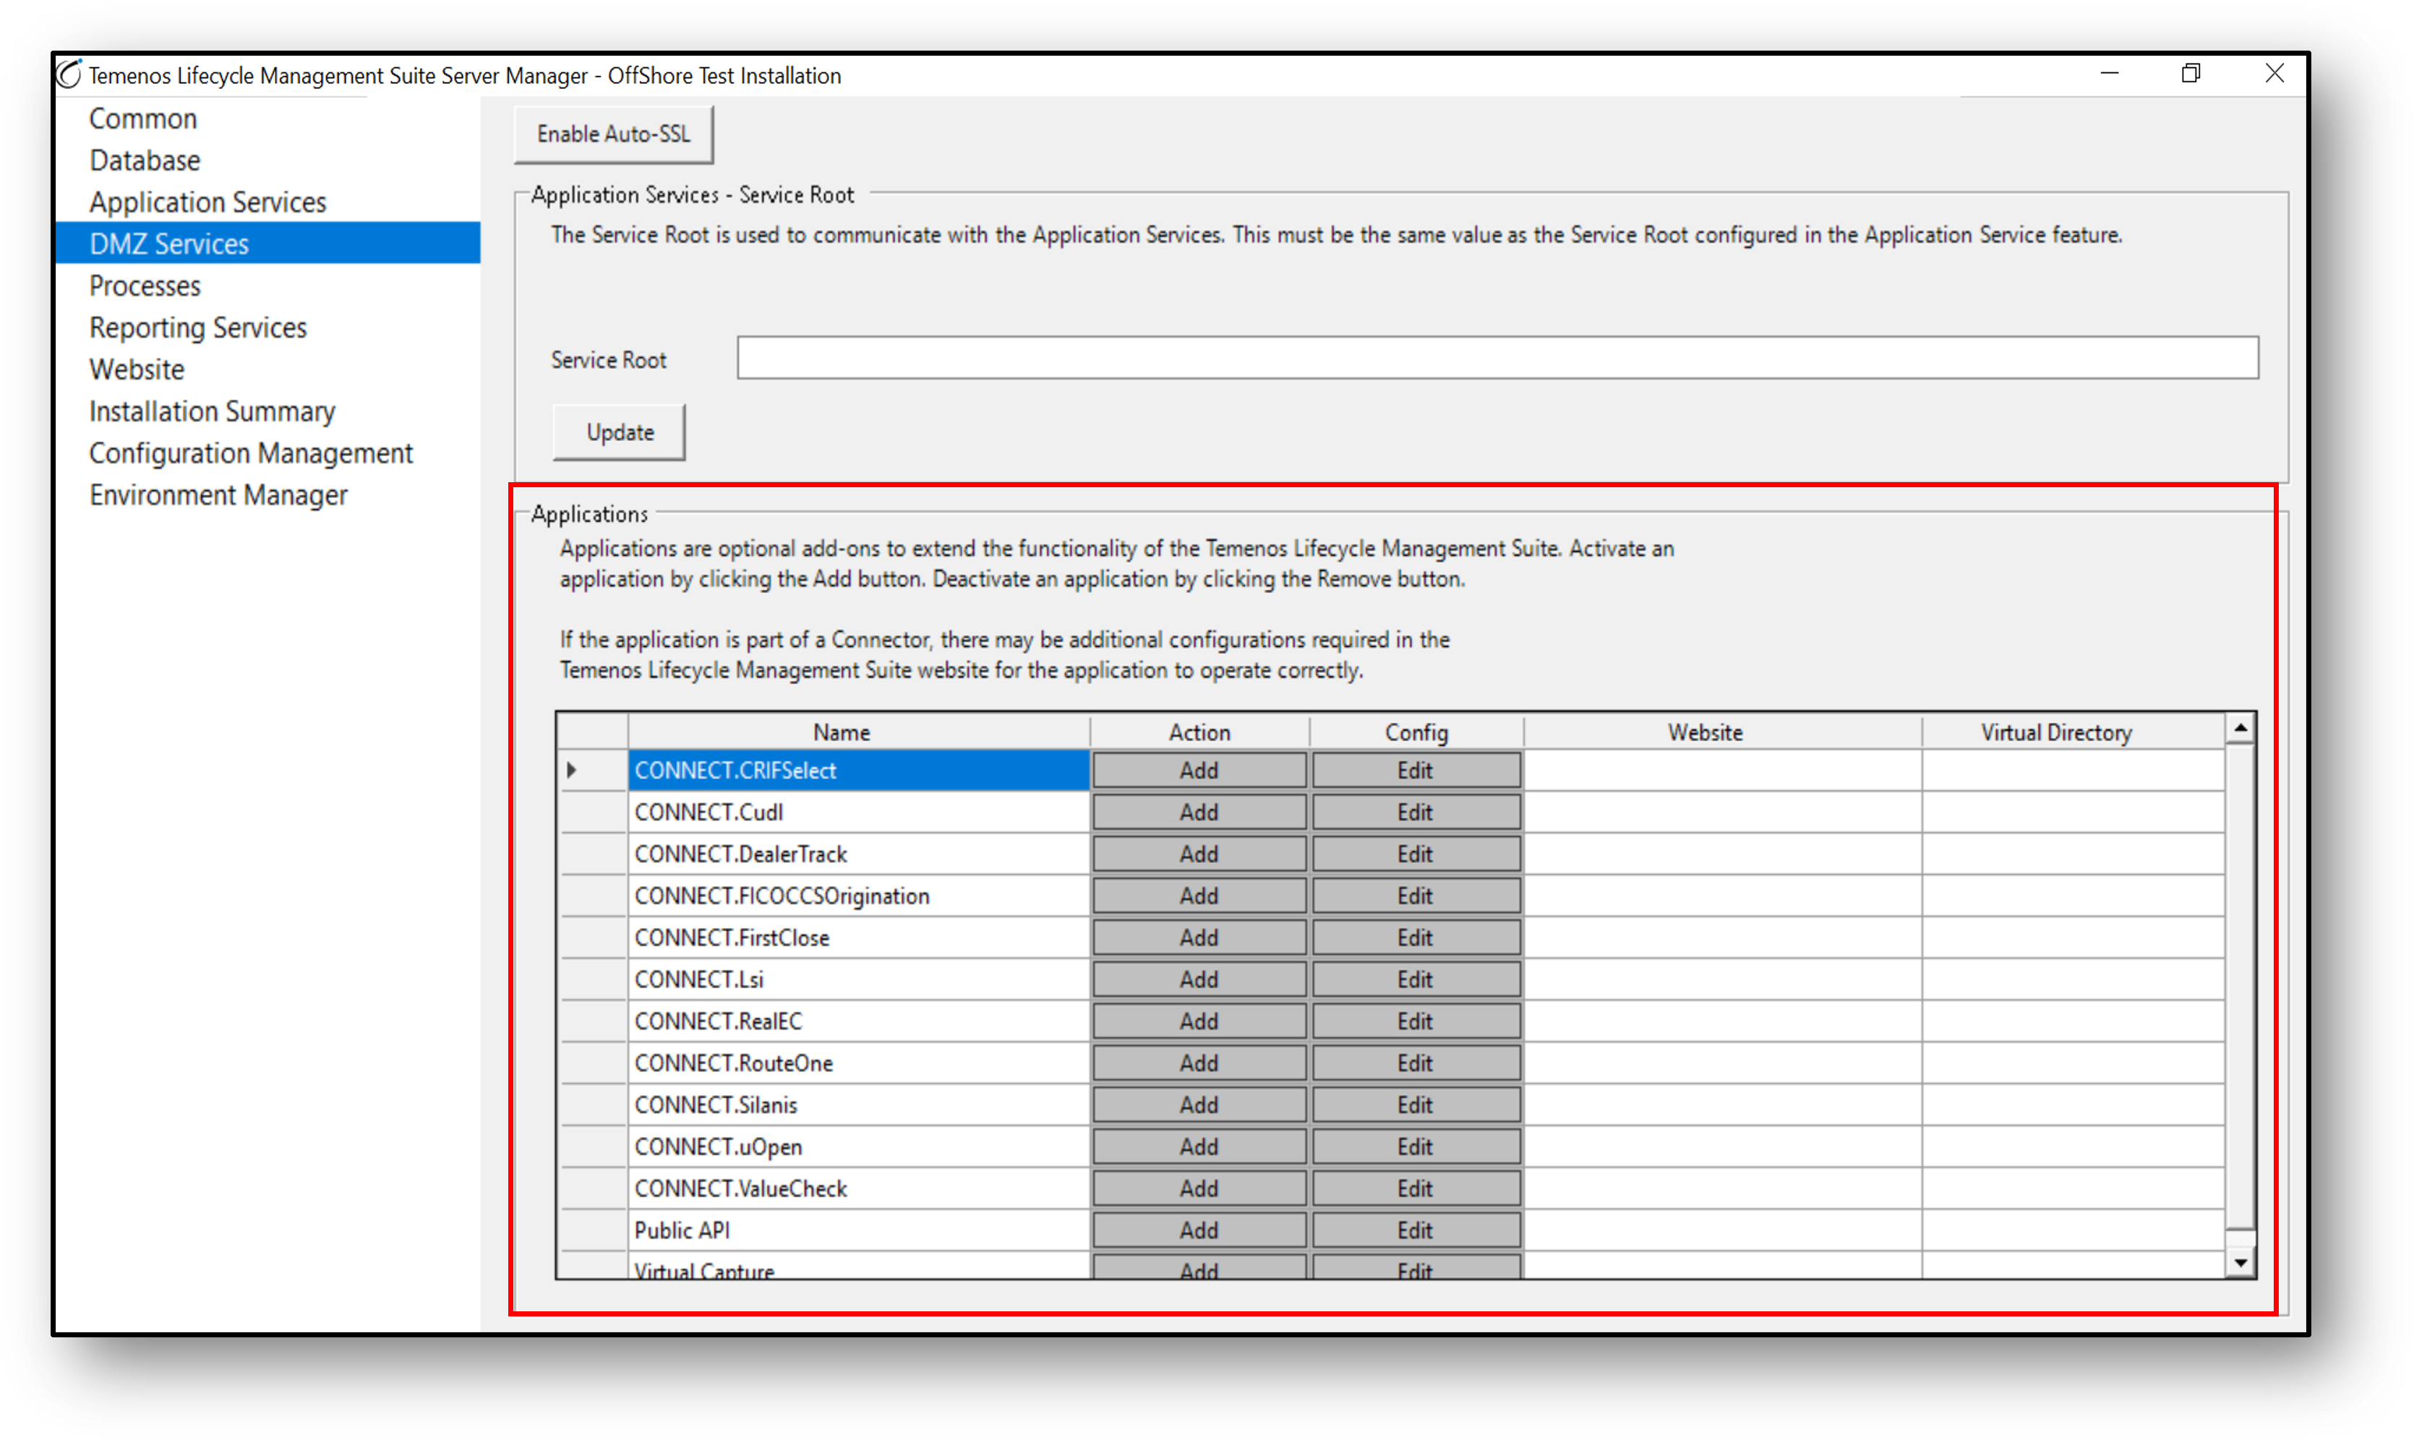Screen dimensions: 2414x1440
Task: Open Configuration Management section
Action: [250, 453]
